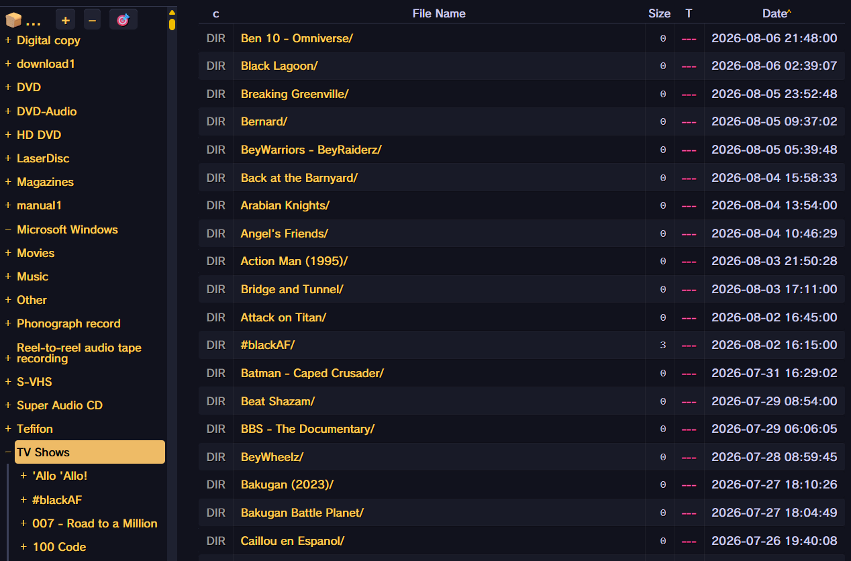
Task: Open the S-VHS tree folder
Action: point(34,382)
